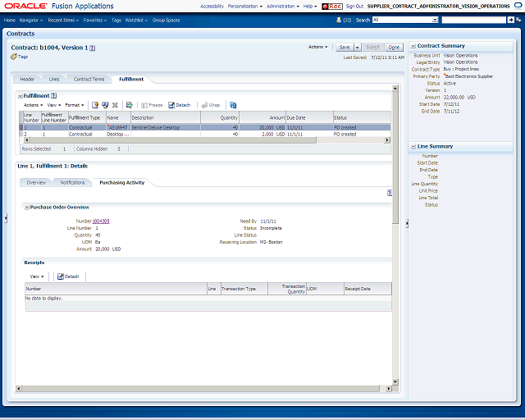Viewport: 525px width, 420px height.
Task: Open purchase order number 1004305 link
Action: pyautogui.click(x=101, y=221)
